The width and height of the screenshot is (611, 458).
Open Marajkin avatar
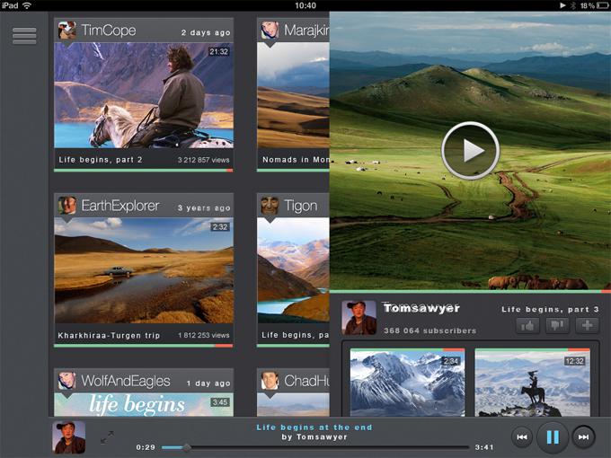[x=270, y=31]
